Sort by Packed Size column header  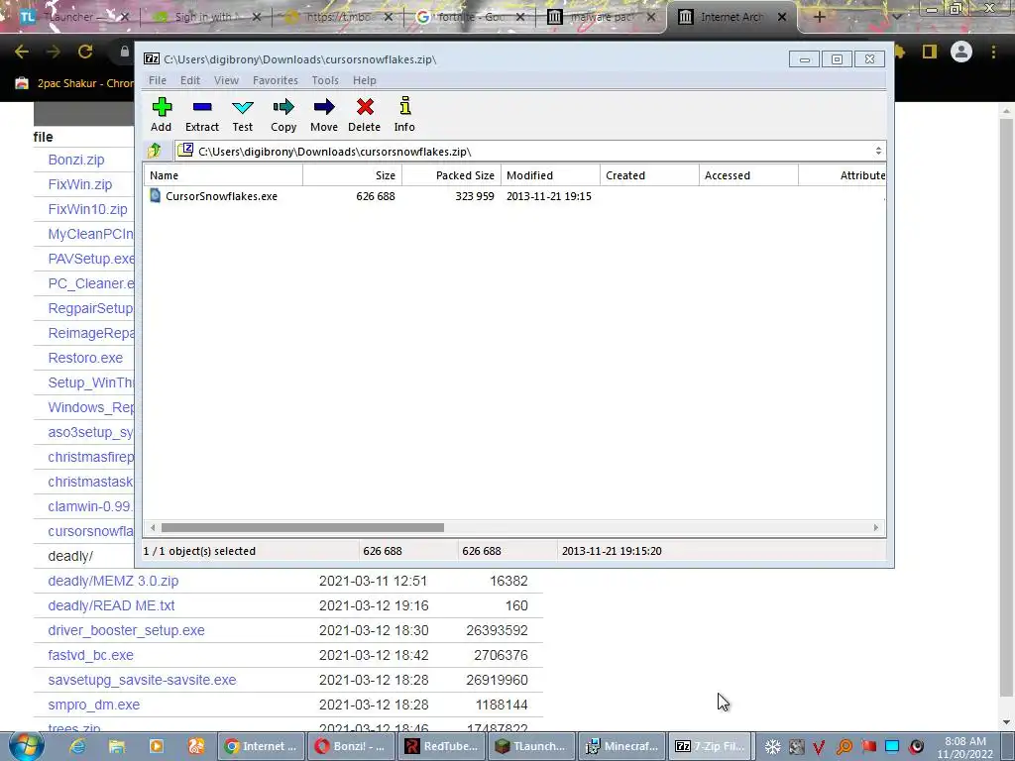tap(451, 175)
